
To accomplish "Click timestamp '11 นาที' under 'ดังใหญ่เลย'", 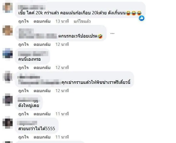I will point(62,114).
